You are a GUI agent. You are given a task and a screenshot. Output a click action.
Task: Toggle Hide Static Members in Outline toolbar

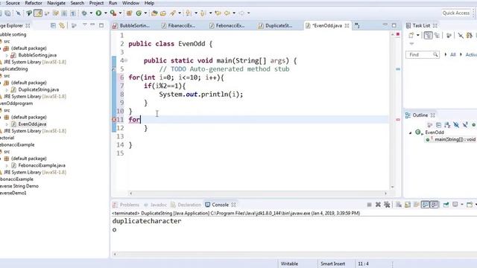[x=465, y=125]
